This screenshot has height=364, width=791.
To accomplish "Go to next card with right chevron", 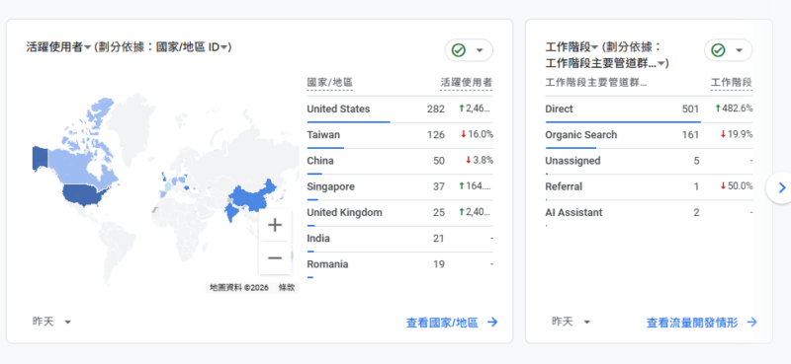I will (x=781, y=187).
